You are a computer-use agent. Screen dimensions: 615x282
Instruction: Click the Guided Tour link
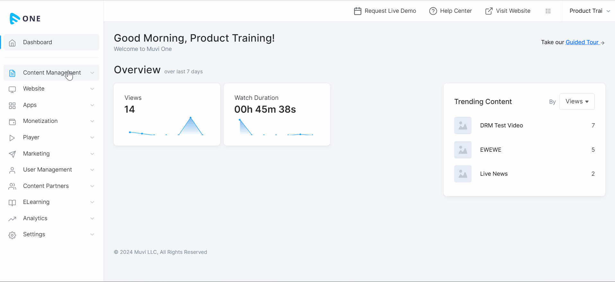click(x=582, y=42)
